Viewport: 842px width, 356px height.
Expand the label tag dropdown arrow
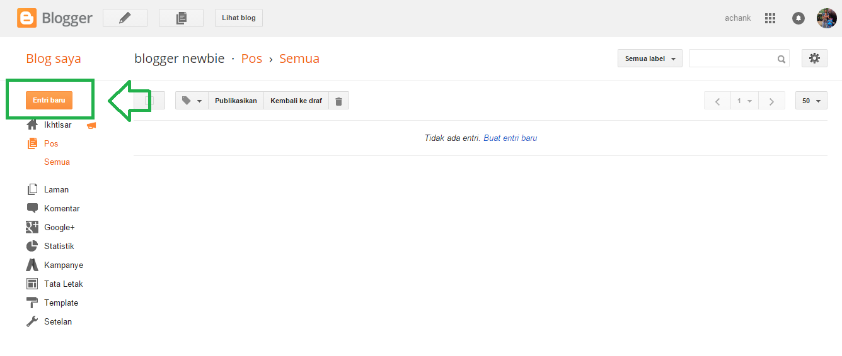(x=200, y=101)
